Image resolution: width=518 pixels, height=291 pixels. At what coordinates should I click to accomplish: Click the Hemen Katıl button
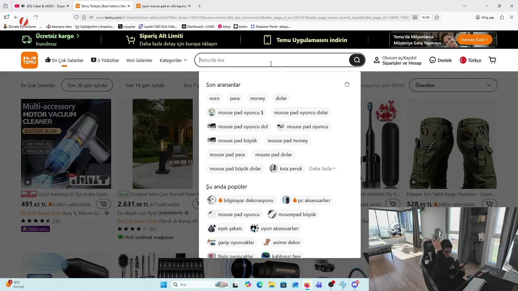pos(474,40)
